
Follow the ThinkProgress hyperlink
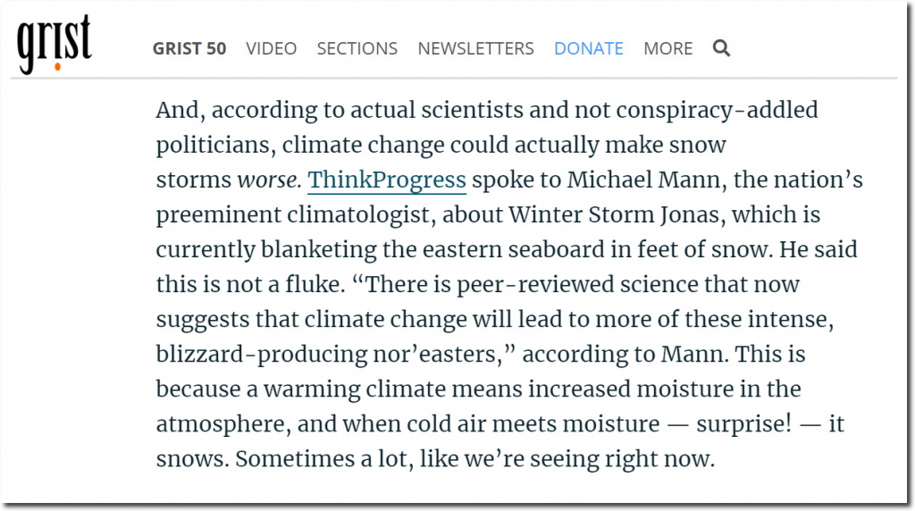coord(387,180)
